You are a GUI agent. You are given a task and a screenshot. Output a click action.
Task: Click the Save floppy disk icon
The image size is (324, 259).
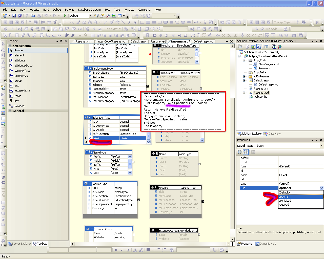tap(14, 16)
